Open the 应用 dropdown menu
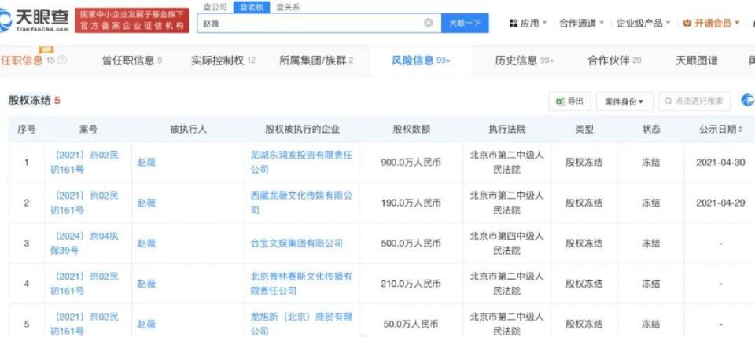The width and height of the screenshot is (755, 337). pos(528,23)
